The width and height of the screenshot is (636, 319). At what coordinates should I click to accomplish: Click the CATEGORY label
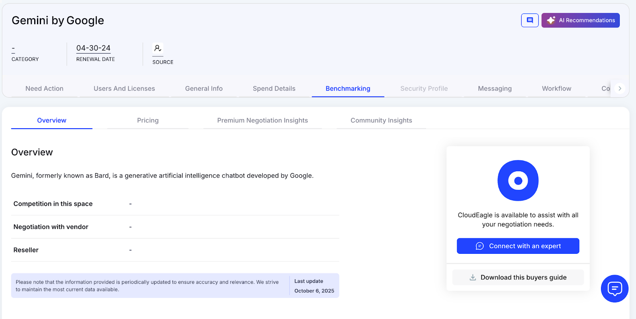click(25, 59)
